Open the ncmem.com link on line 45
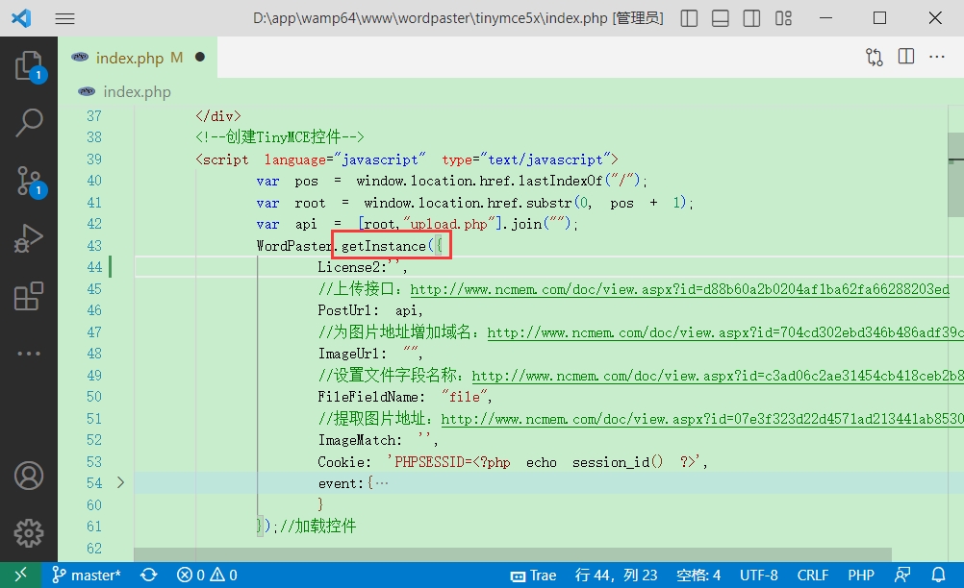Image resolution: width=964 pixels, height=588 pixels. click(x=673, y=289)
